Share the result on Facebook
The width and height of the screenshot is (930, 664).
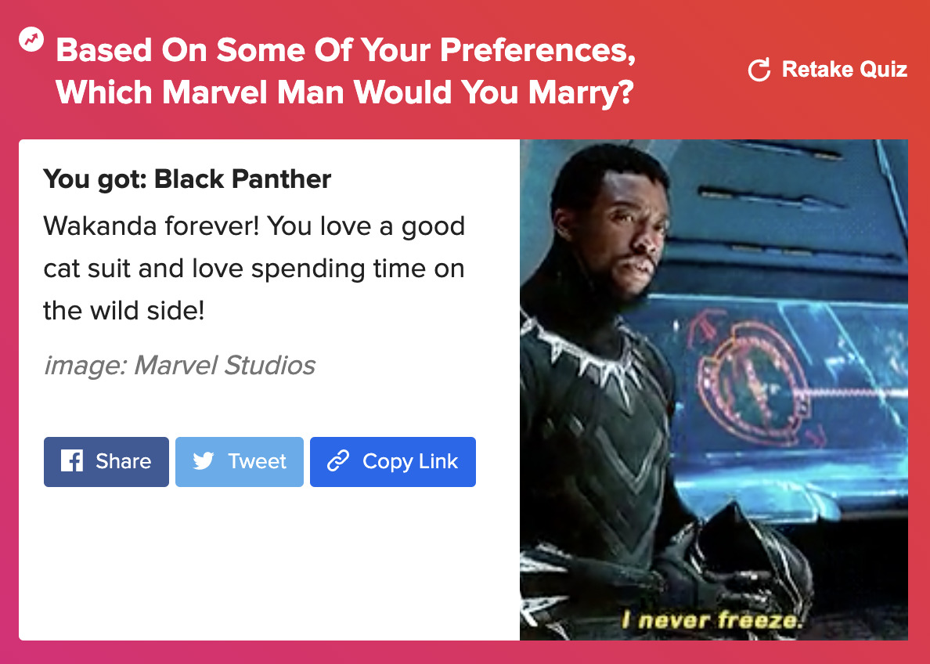point(106,462)
